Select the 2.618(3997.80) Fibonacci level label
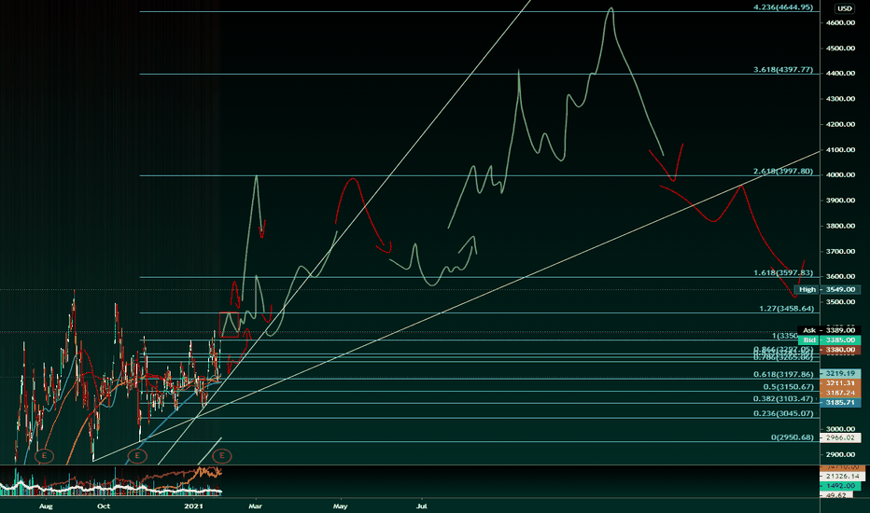 (x=783, y=172)
